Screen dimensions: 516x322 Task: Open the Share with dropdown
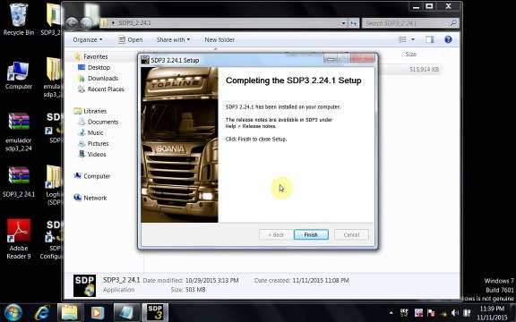point(173,39)
